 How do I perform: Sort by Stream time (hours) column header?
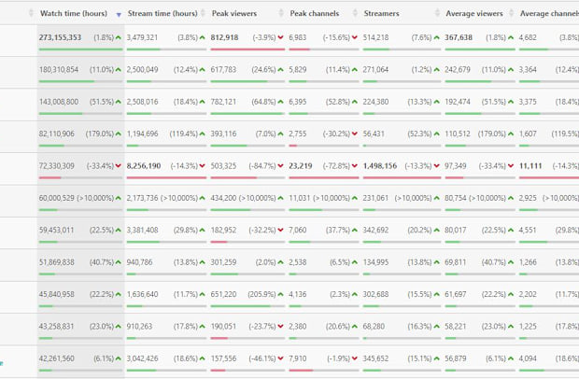pyautogui.click(x=161, y=14)
